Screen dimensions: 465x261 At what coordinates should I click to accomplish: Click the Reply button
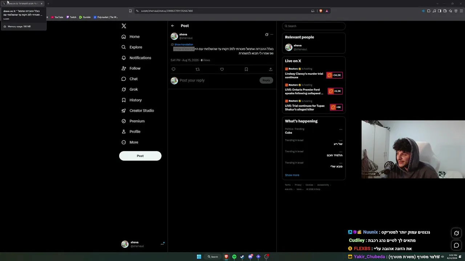(266, 80)
